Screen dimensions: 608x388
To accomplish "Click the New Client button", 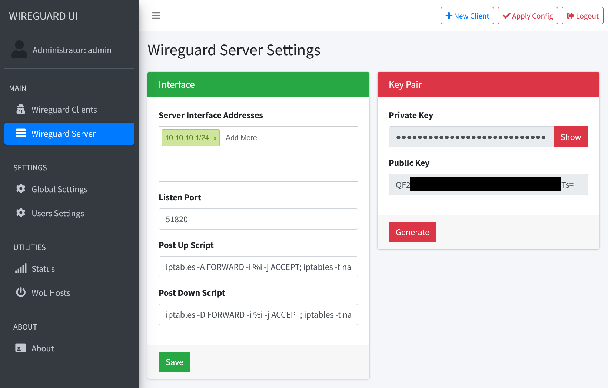I will [467, 16].
